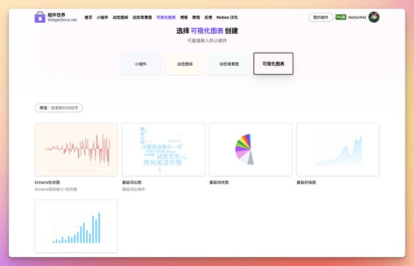414x266 pixels.
Task: Click the NotionPet username
Action: click(x=357, y=17)
